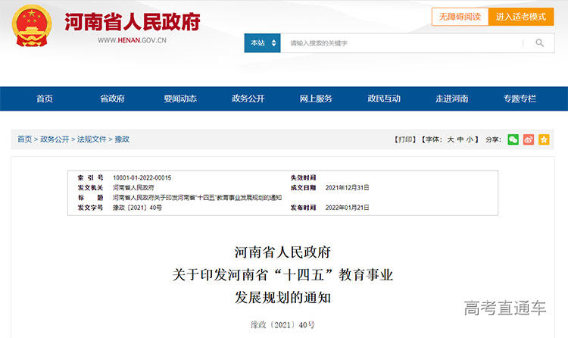Image resolution: width=568 pixels, height=338 pixels.
Task: Set font size to 大
Action: pos(450,139)
